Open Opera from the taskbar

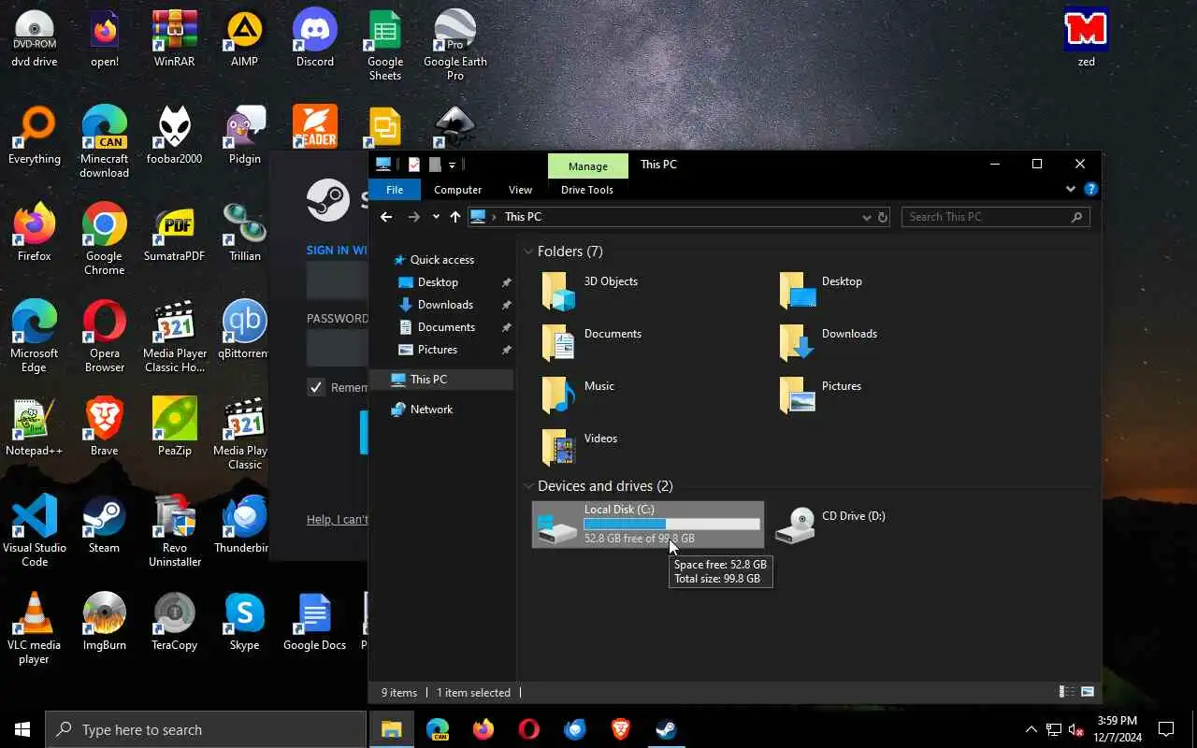coord(528,729)
